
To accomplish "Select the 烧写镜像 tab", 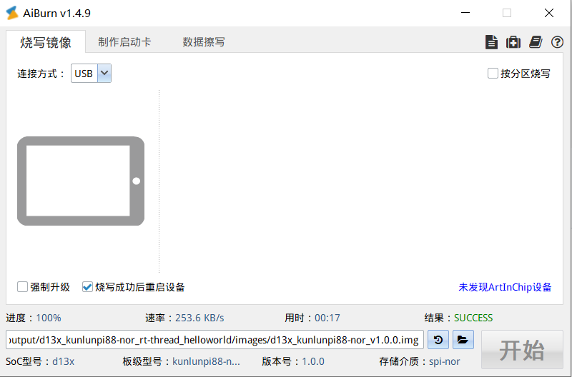I will tap(46, 42).
